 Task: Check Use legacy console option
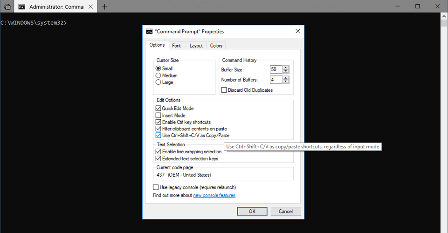tap(156, 187)
